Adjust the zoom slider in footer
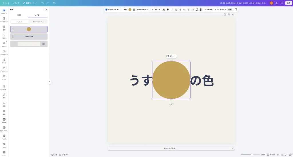 tap(250, 155)
